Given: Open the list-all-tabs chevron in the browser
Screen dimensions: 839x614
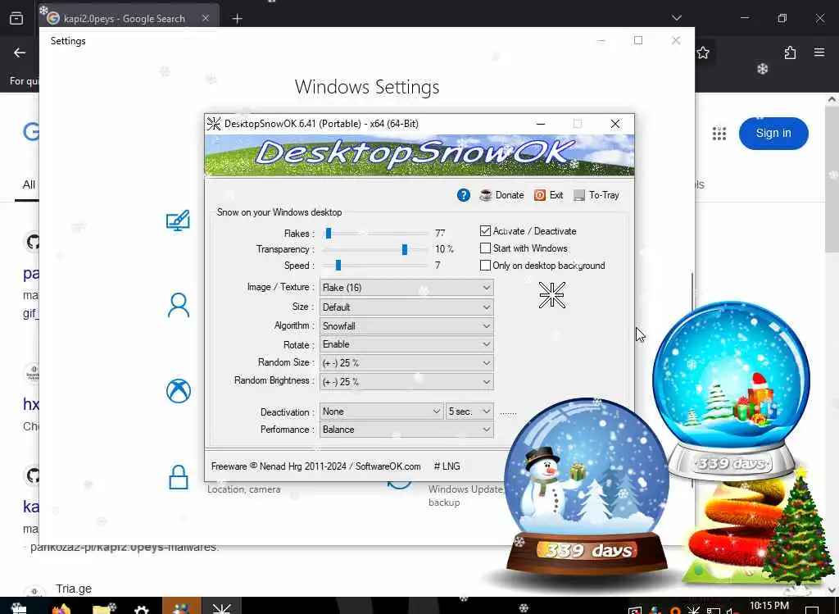Looking at the screenshot, I should coord(676,18).
